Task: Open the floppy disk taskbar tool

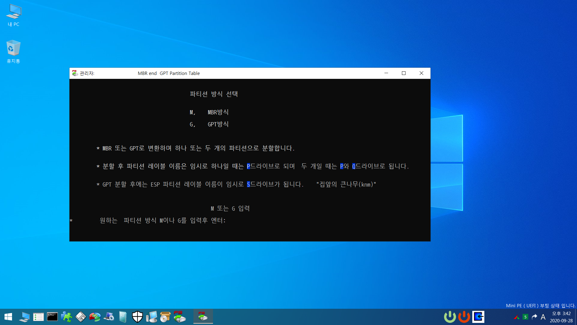Action: click(x=80, y=317)
